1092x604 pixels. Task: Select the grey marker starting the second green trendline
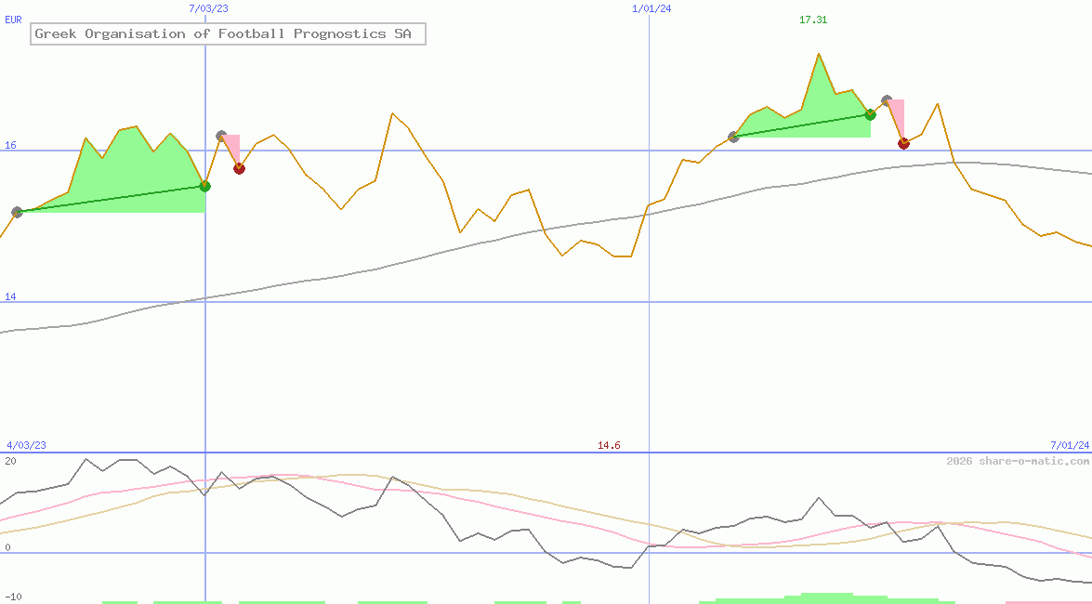click(733, 137)
